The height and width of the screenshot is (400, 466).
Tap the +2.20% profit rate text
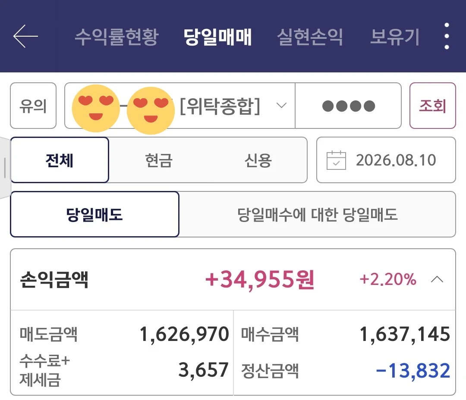pyautogui.click(x=388, y=279)
